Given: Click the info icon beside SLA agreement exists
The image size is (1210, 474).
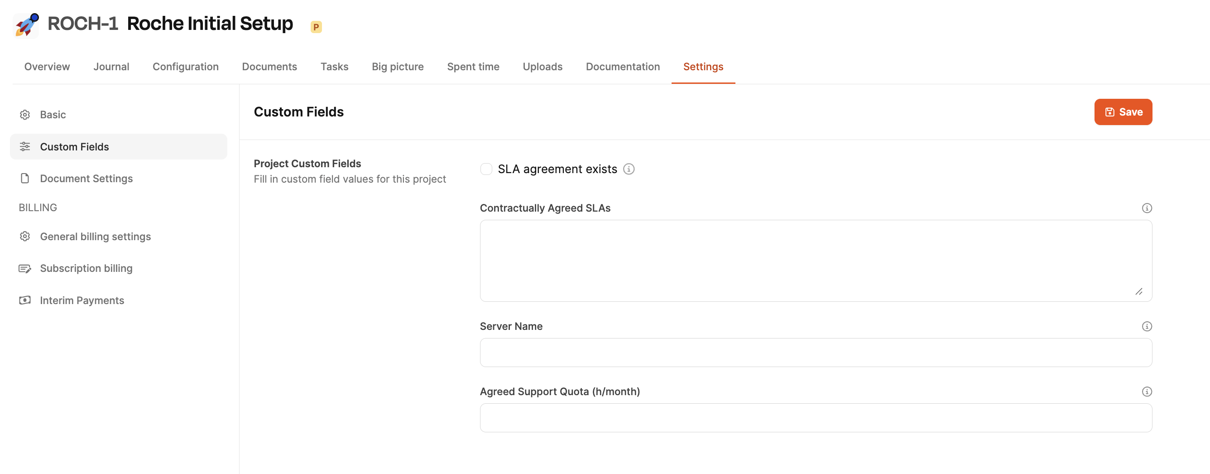Looking at the screenshot, I should (x=629, y=169).
